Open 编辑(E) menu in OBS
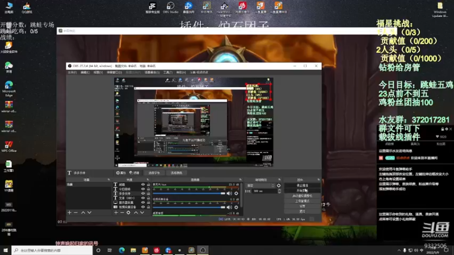Viewport: 454px width, 255px height. (x=85, y=73)
